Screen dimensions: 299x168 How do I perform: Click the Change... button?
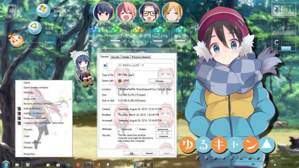(x=160, y=81)
